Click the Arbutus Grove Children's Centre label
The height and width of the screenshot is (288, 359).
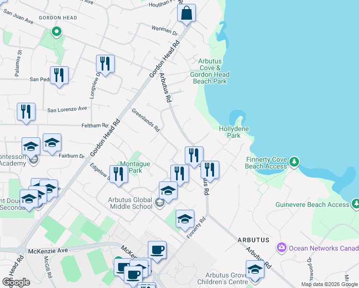pos(223,278)
